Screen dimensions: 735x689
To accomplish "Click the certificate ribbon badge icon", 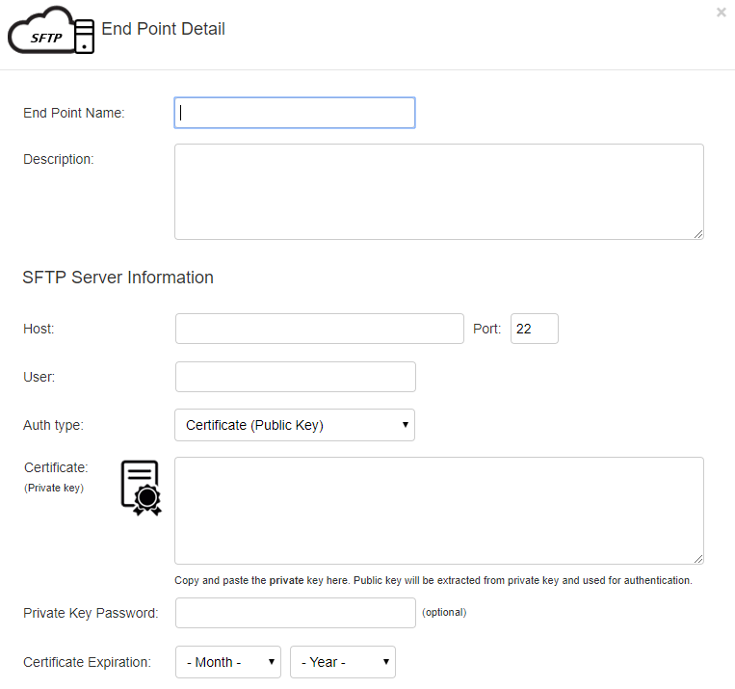I will (x=141, y=488).
